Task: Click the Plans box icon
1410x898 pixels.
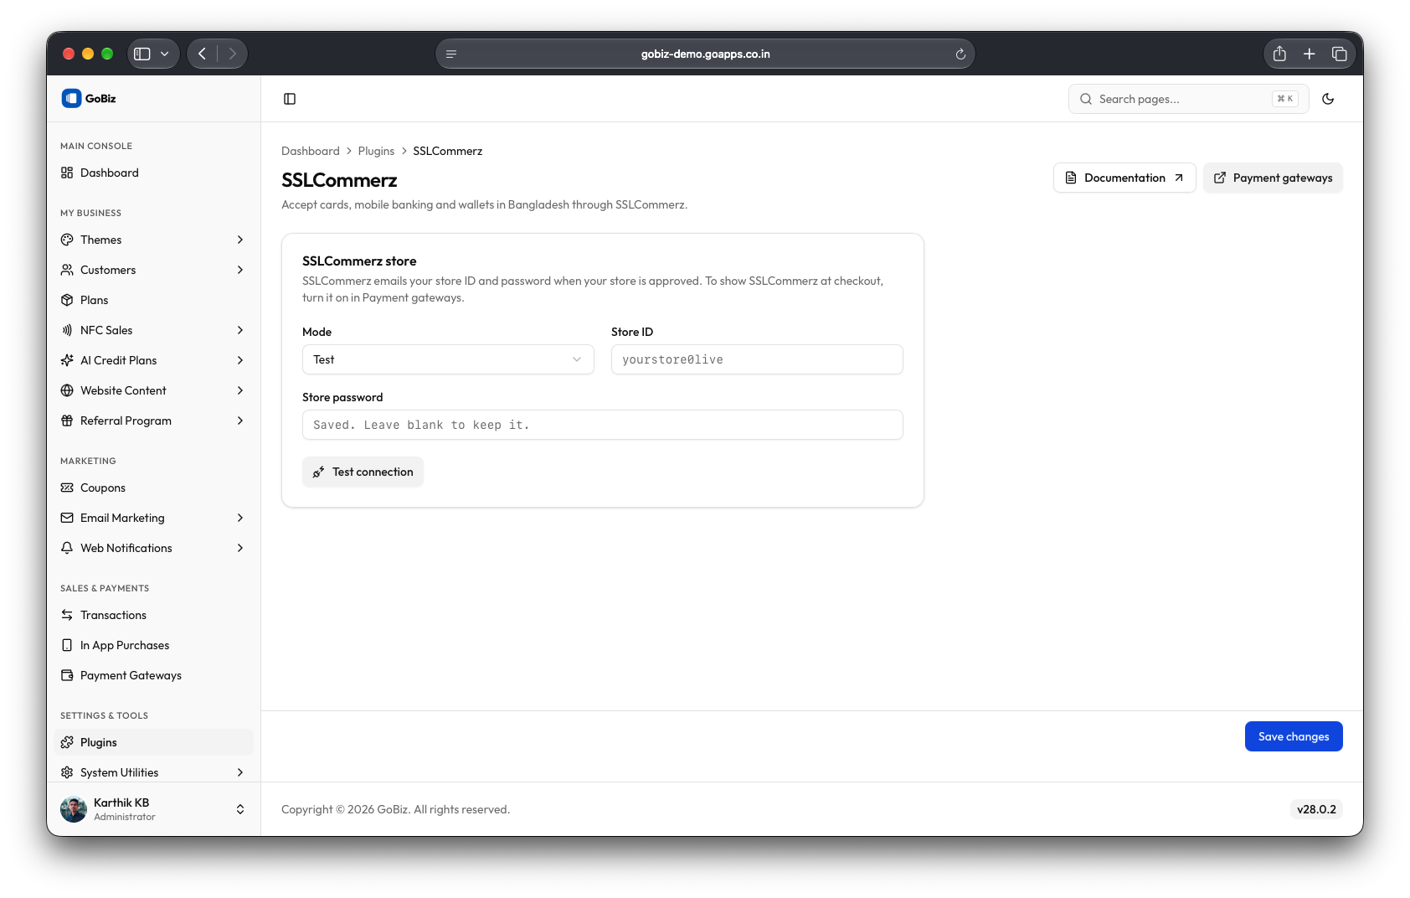Action: (67, 300)
